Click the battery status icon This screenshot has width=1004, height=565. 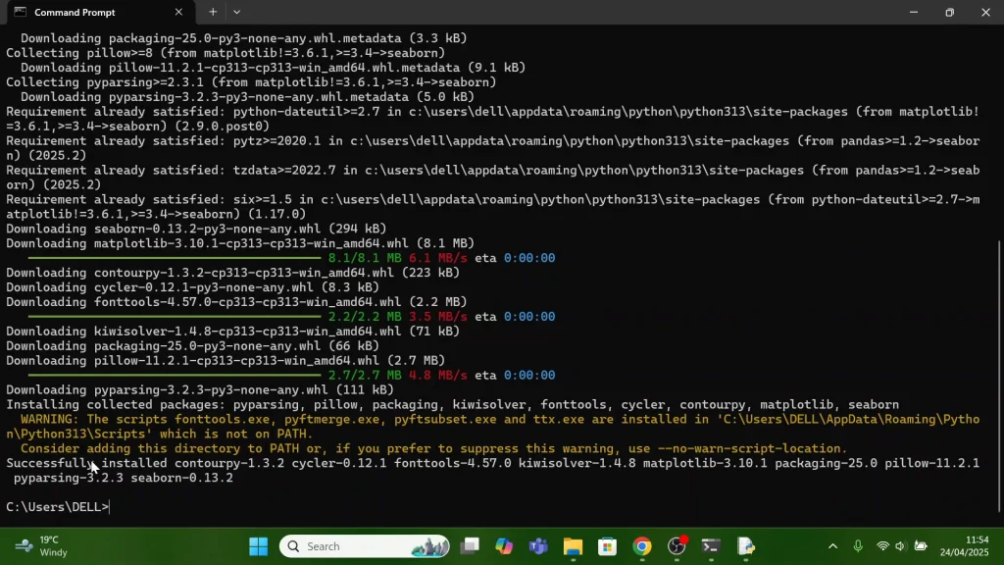pos(921,545)
